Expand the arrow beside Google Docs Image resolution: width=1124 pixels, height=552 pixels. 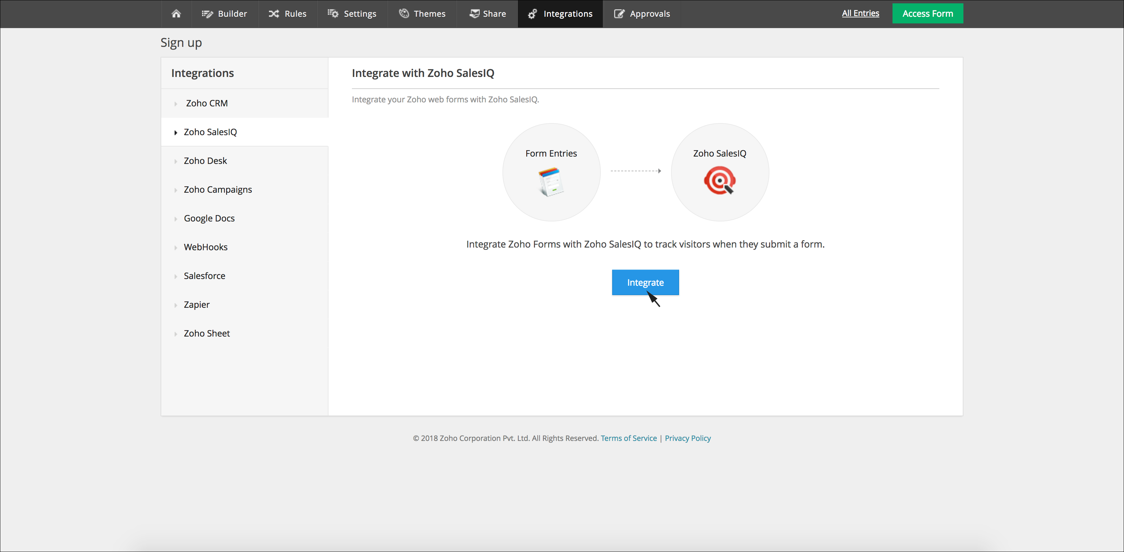pyautogui.click(x=175, y=219)
